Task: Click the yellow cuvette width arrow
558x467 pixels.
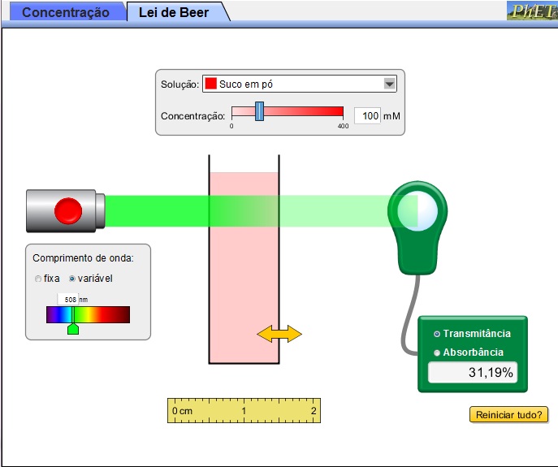Action: [279, 334]
